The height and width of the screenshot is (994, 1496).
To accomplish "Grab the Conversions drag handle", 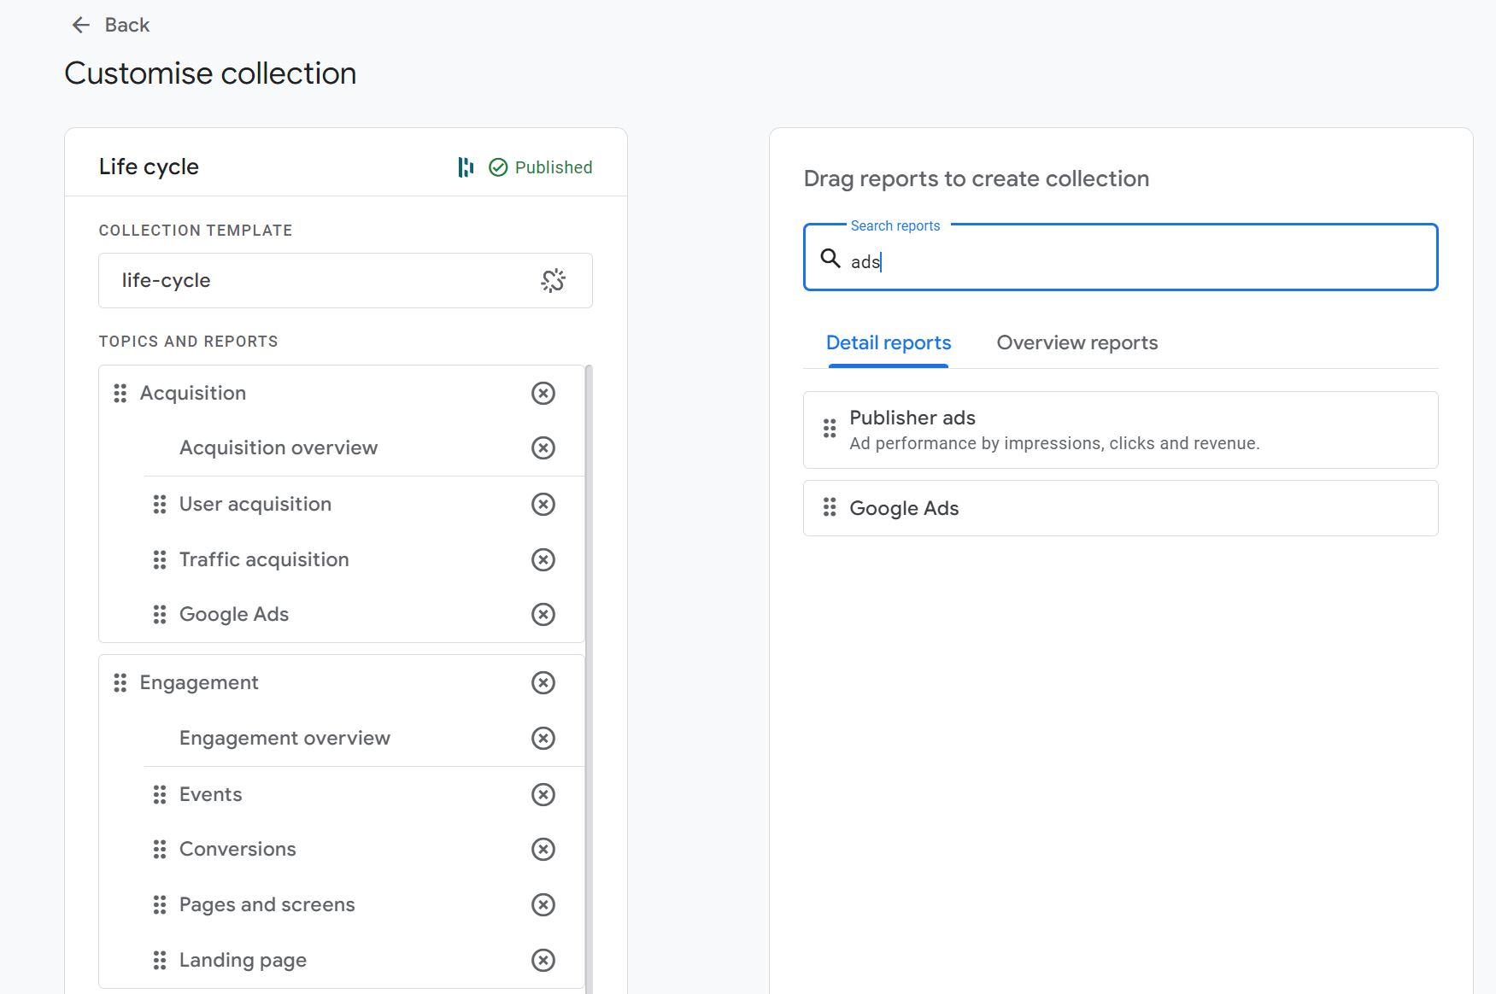I will [x=160, y=849].
